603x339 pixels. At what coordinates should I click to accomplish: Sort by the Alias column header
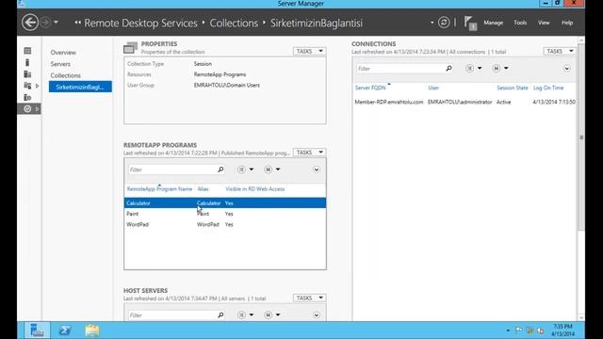pos(203,189)
